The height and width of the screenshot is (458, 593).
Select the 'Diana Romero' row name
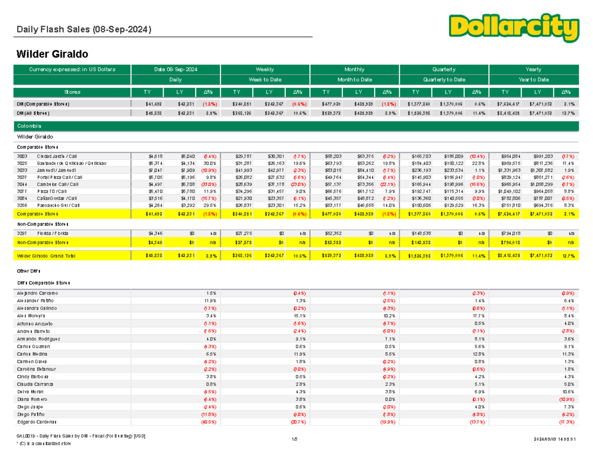[x=33, y=399]
